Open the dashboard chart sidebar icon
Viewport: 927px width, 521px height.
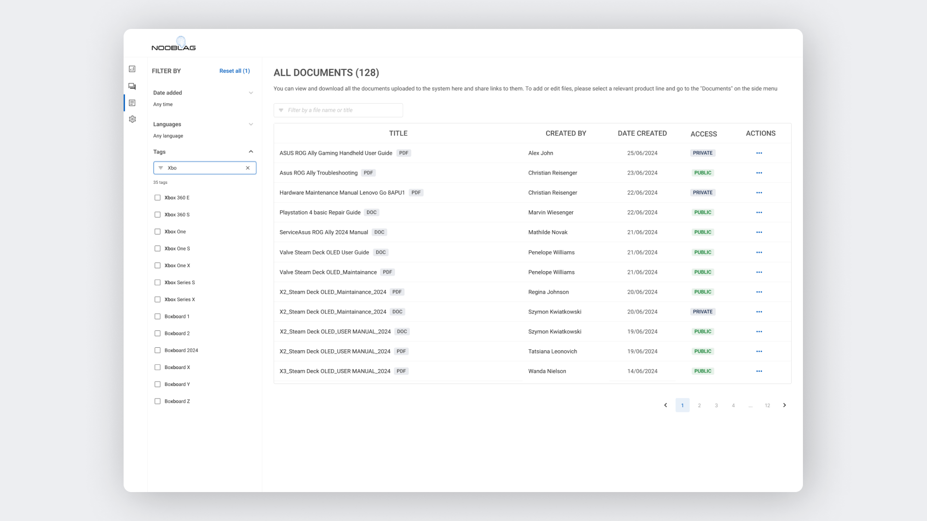point(132,69)
